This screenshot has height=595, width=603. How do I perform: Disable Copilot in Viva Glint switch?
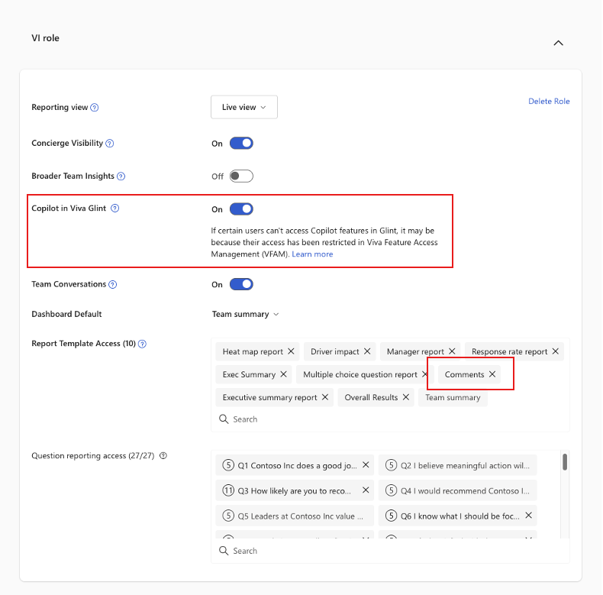tap(241, 209)
